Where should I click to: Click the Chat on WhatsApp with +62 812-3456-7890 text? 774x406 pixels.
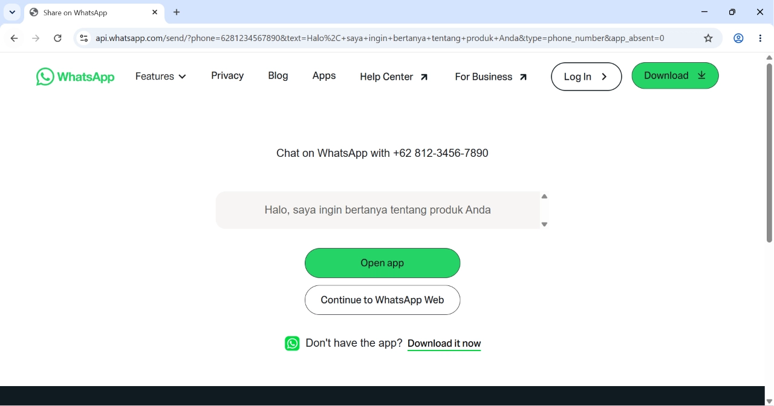[x=382, y=153]
